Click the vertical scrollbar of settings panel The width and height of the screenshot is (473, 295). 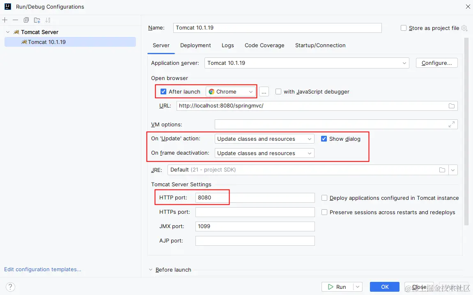pos(466,131)
